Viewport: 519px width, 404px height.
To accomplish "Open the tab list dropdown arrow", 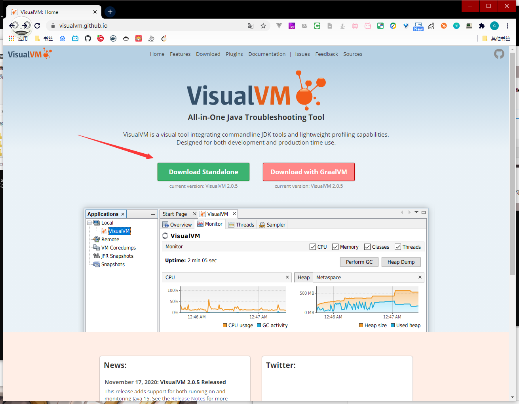I will 416,212.
